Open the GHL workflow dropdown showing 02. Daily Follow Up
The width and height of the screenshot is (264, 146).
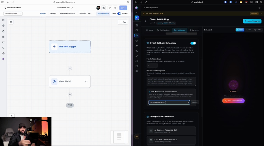click(169, 102)
